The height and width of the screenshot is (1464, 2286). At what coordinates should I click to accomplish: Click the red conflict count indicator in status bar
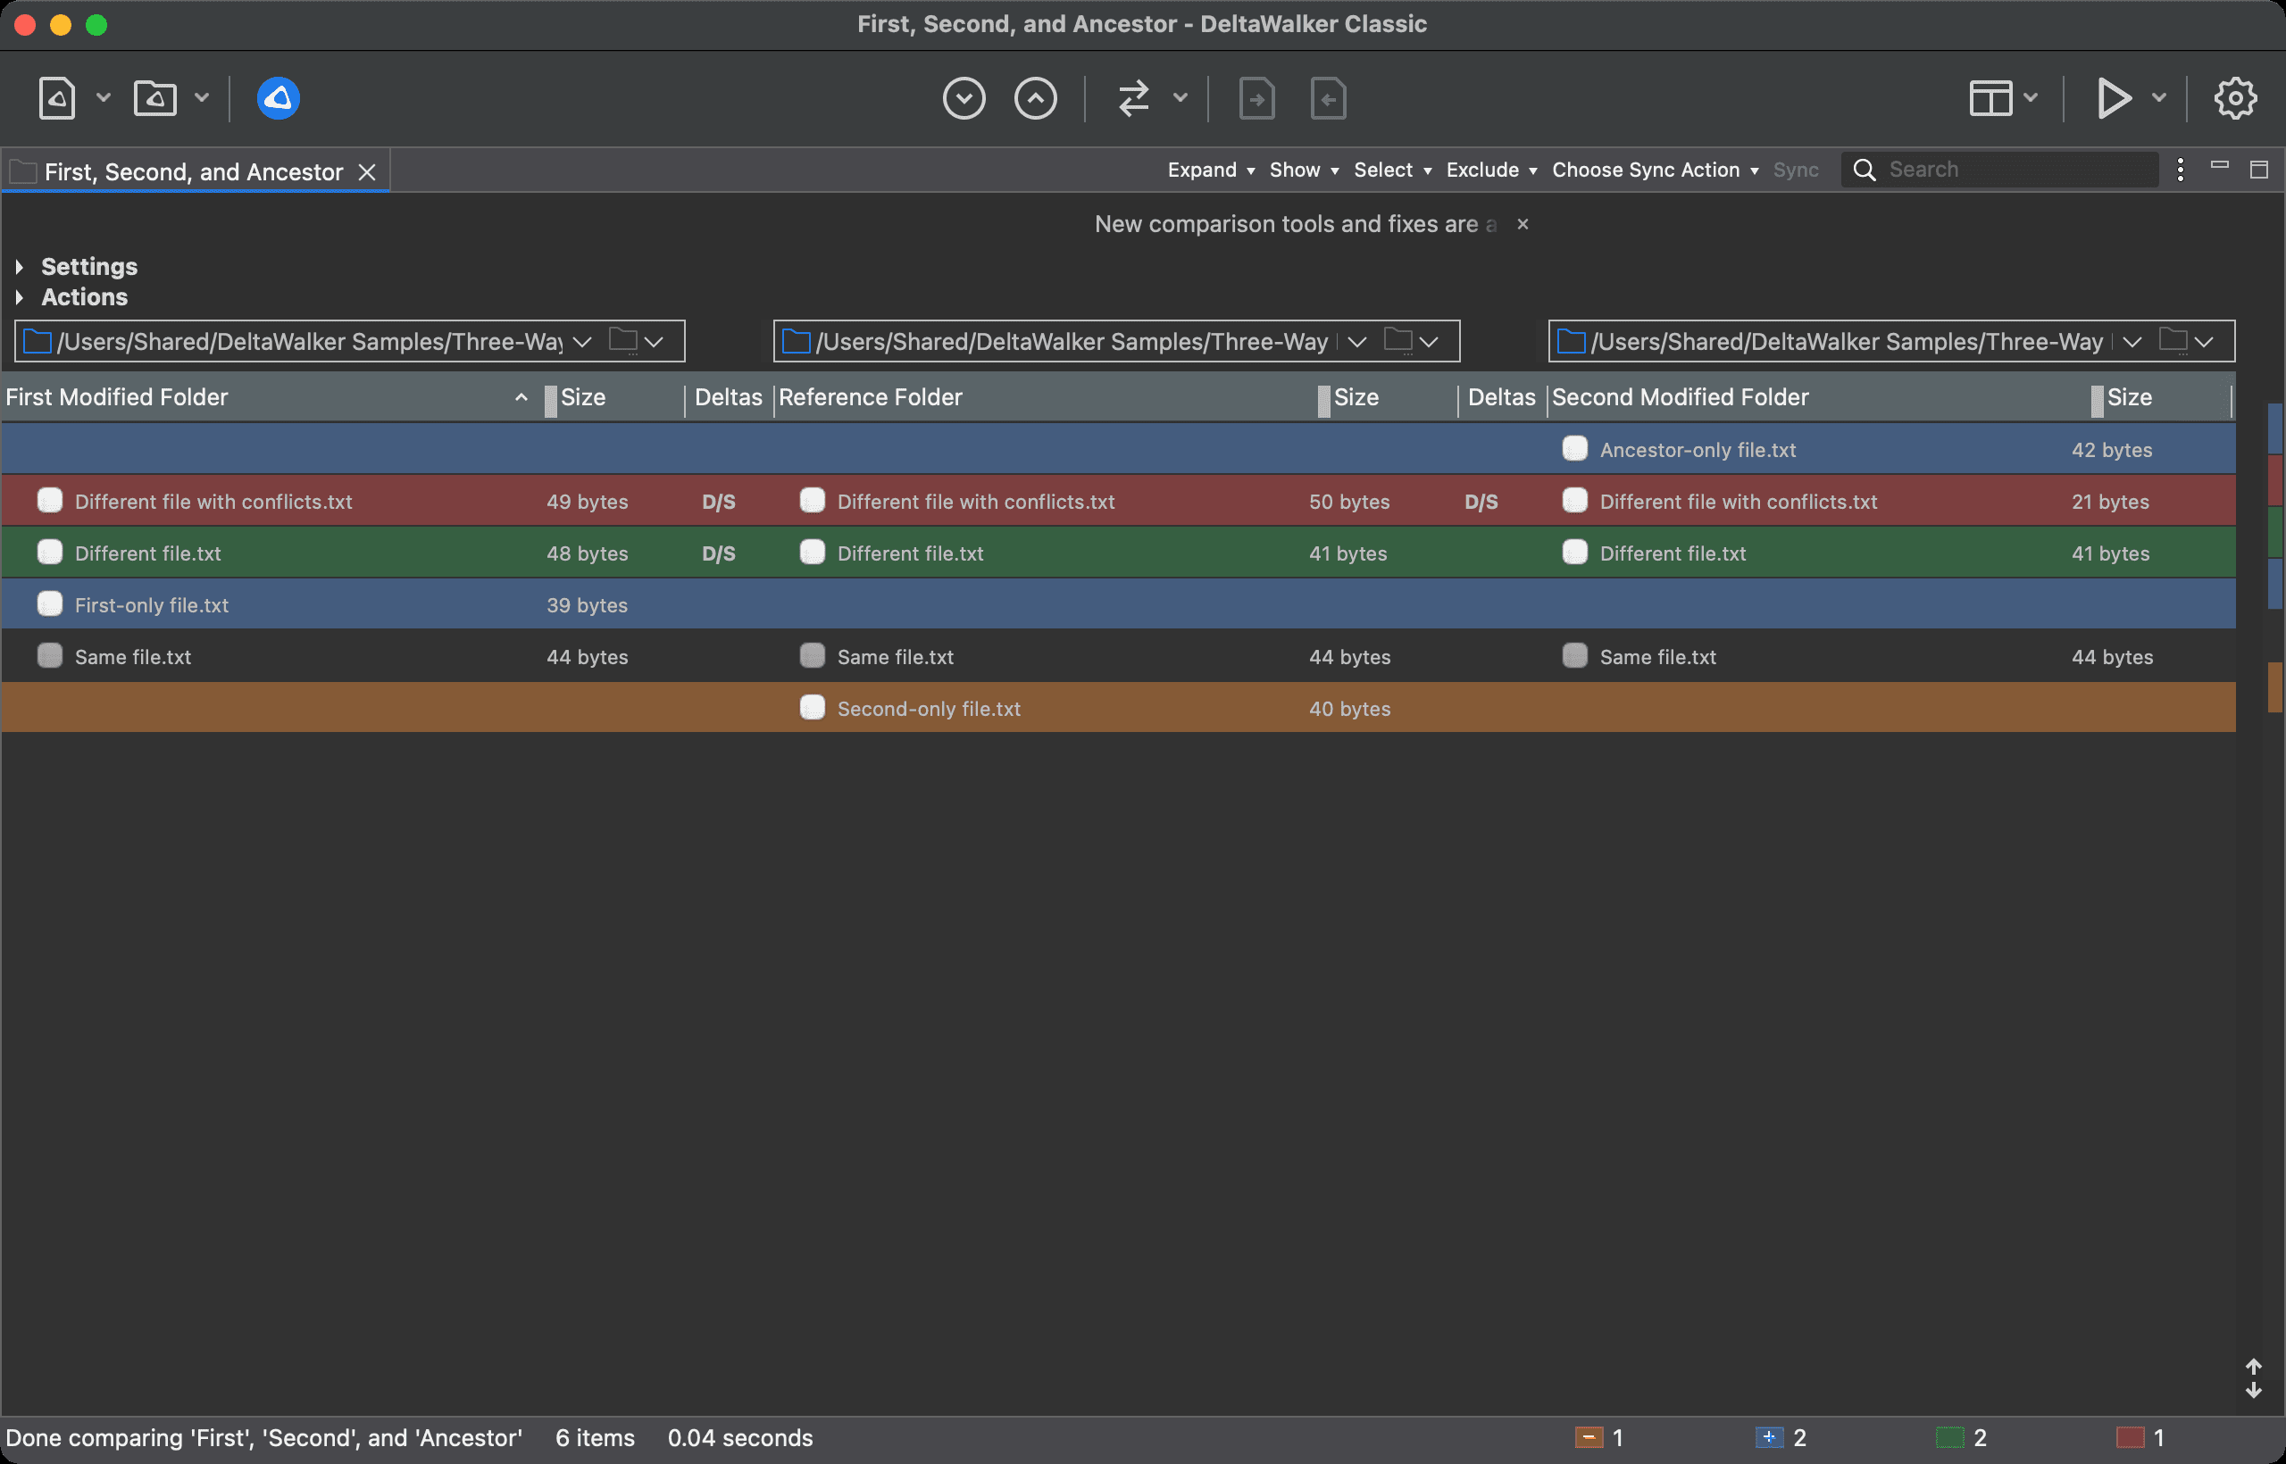point(2140,1437)
